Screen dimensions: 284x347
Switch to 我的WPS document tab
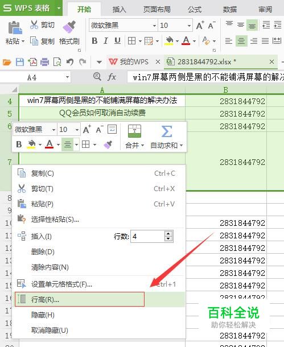click(x=134, y=62)
